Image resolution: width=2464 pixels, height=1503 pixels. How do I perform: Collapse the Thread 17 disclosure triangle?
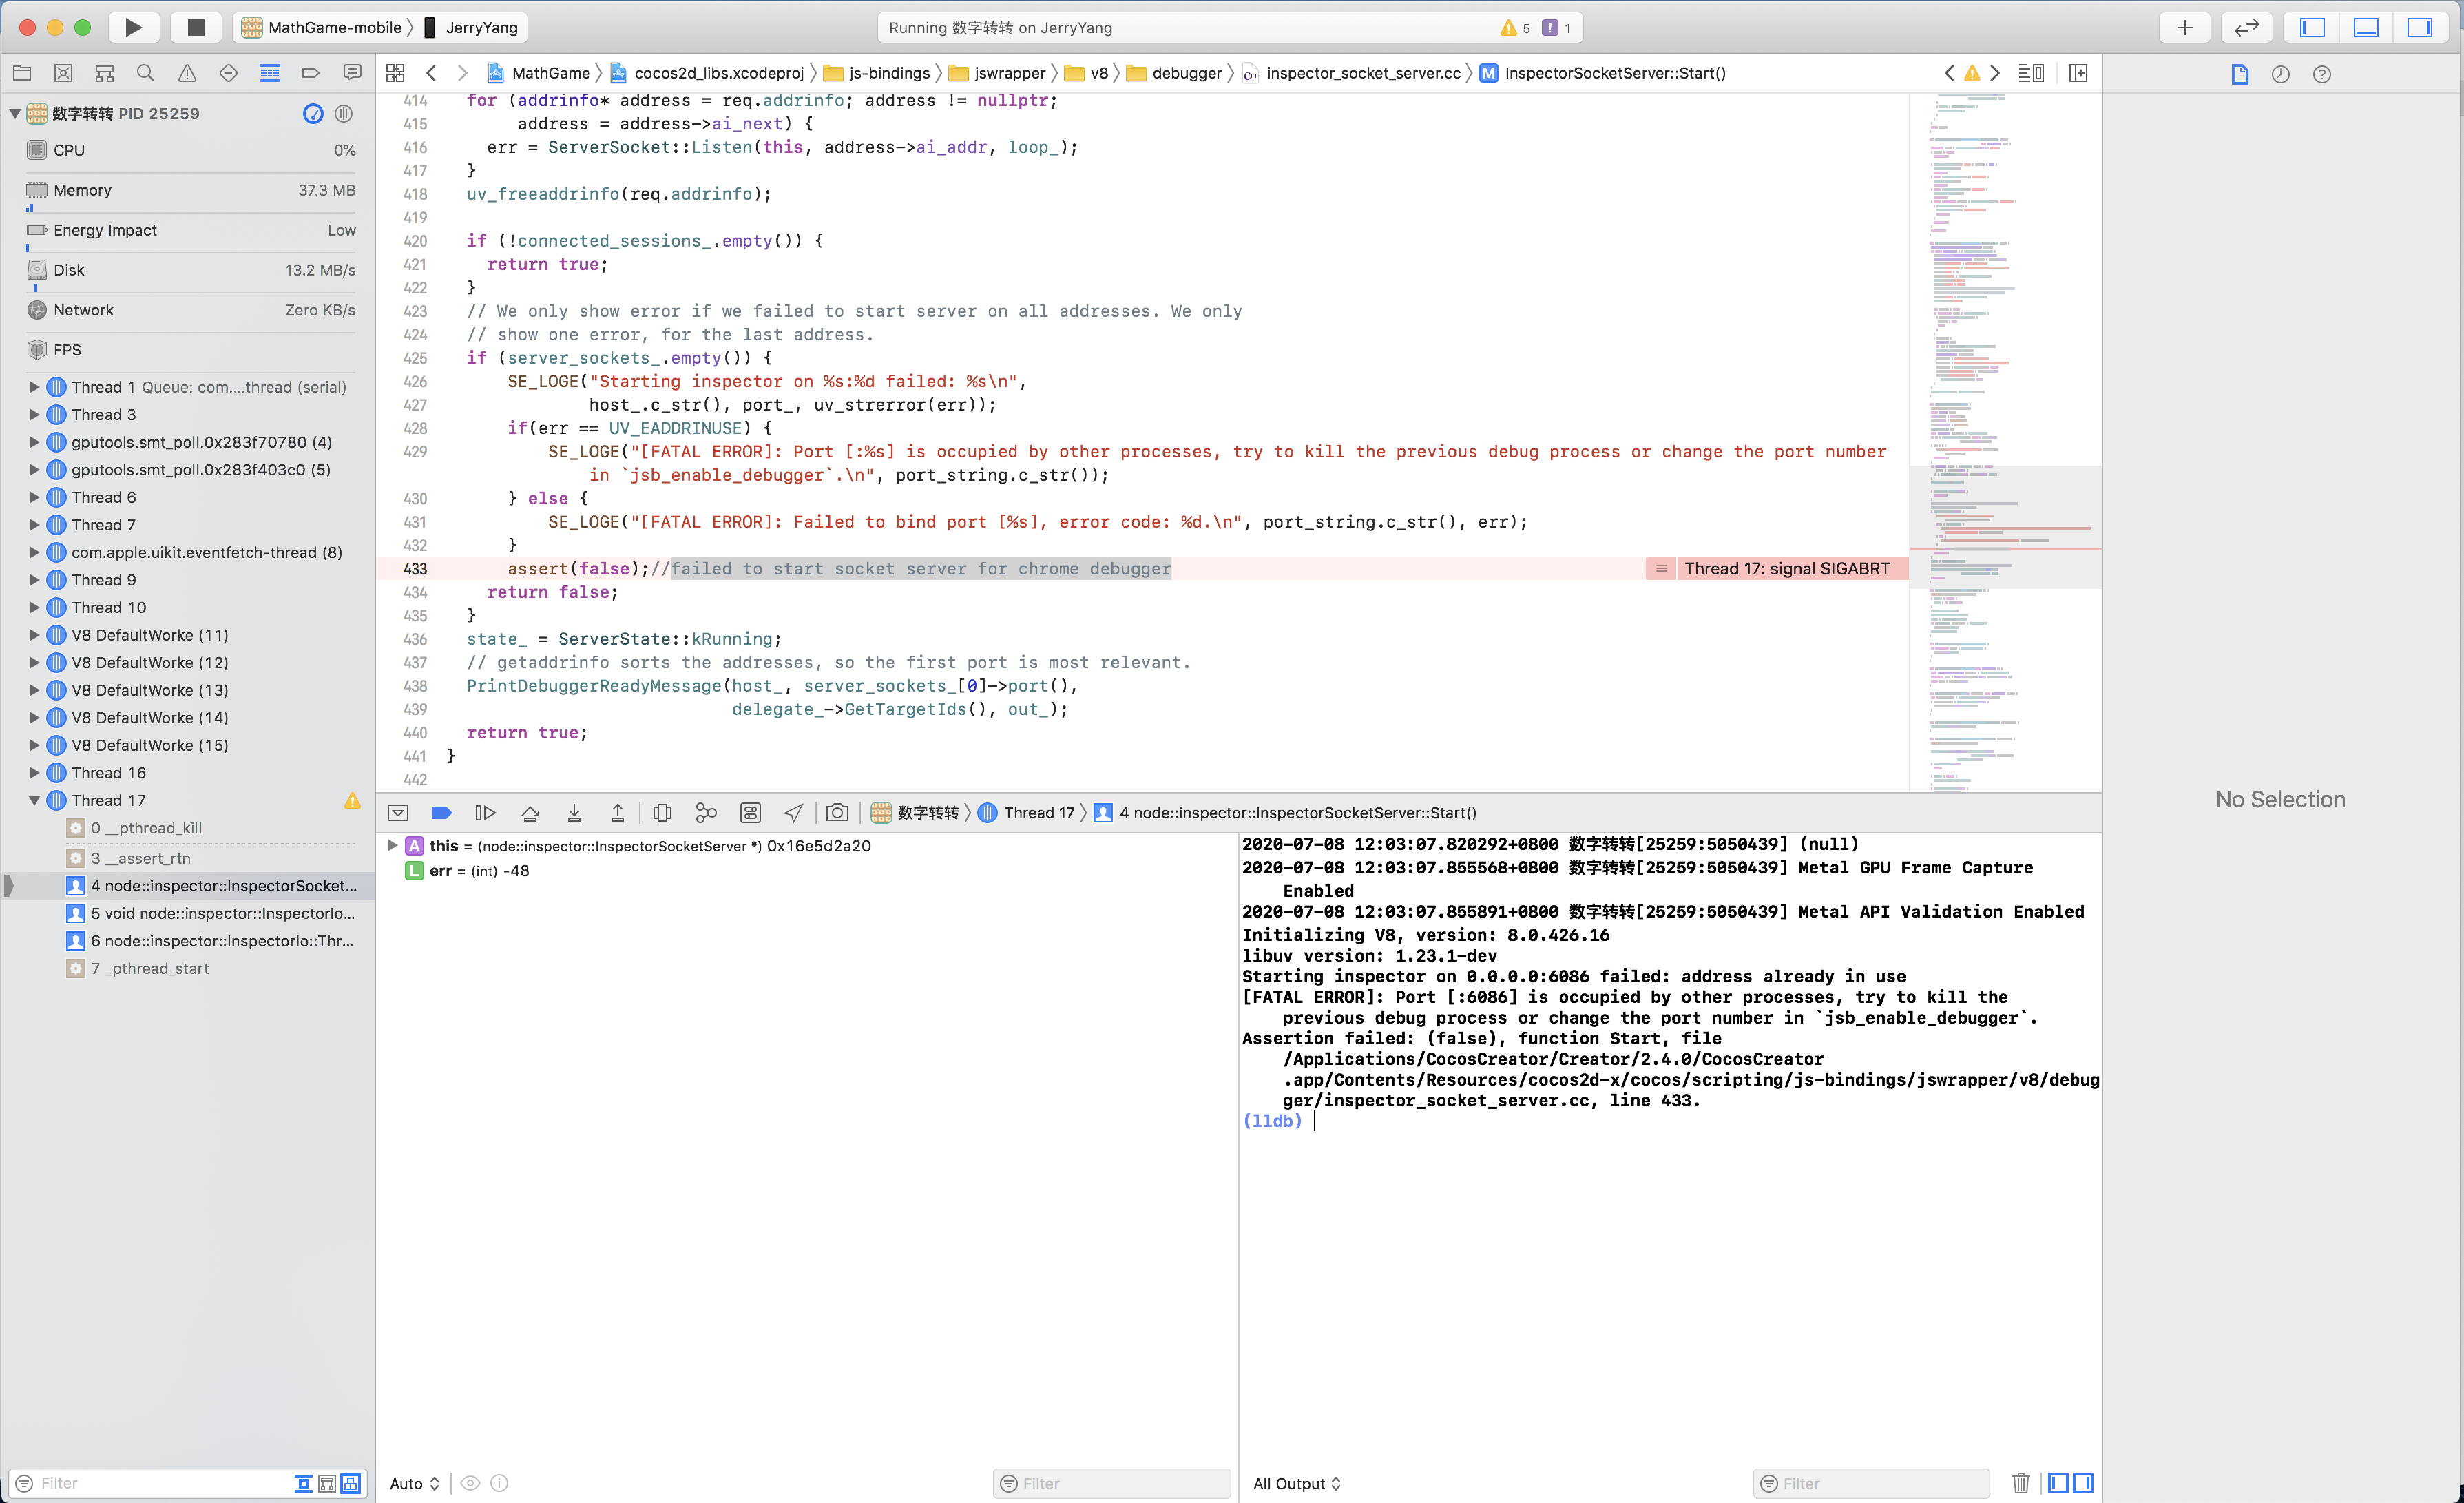pyautogui.click(x=34, y=800)
